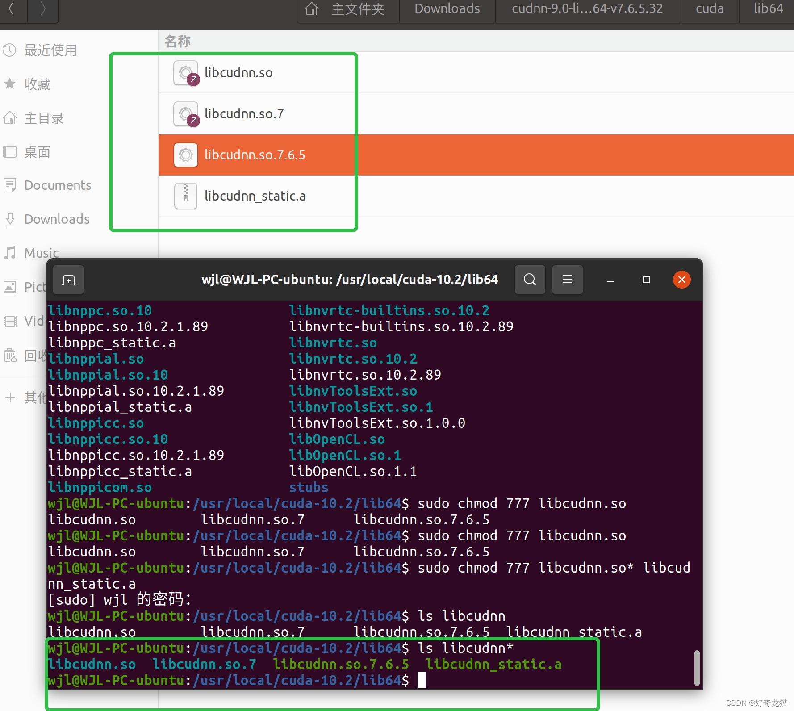Viewport: 794px width, 711px height.
Task: Minimize the terminal window
Action: click(x=610, y=280)
